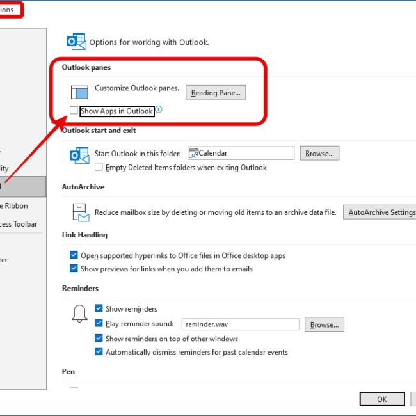Toggle the Play reminder sound checkbox
Image resolution: width=416 pixels, height=416 pixels.
(99, 323)
